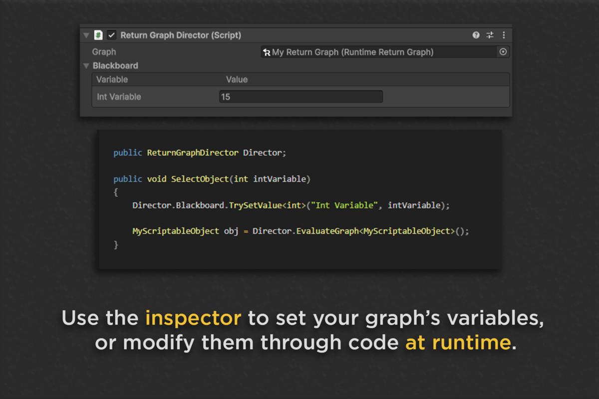Click the object picker circle for Graph
Viewport: 599px width, 399px height.
503,52
